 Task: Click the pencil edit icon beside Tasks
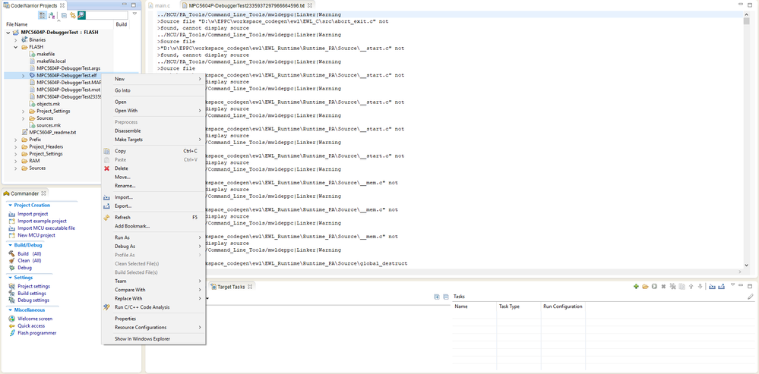(751, 297)
